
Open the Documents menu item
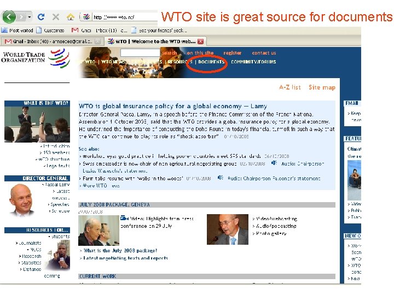[x=211, y=62]
